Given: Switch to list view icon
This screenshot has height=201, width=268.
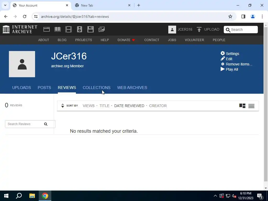Looking at the screenshot, I should [251, 106].
